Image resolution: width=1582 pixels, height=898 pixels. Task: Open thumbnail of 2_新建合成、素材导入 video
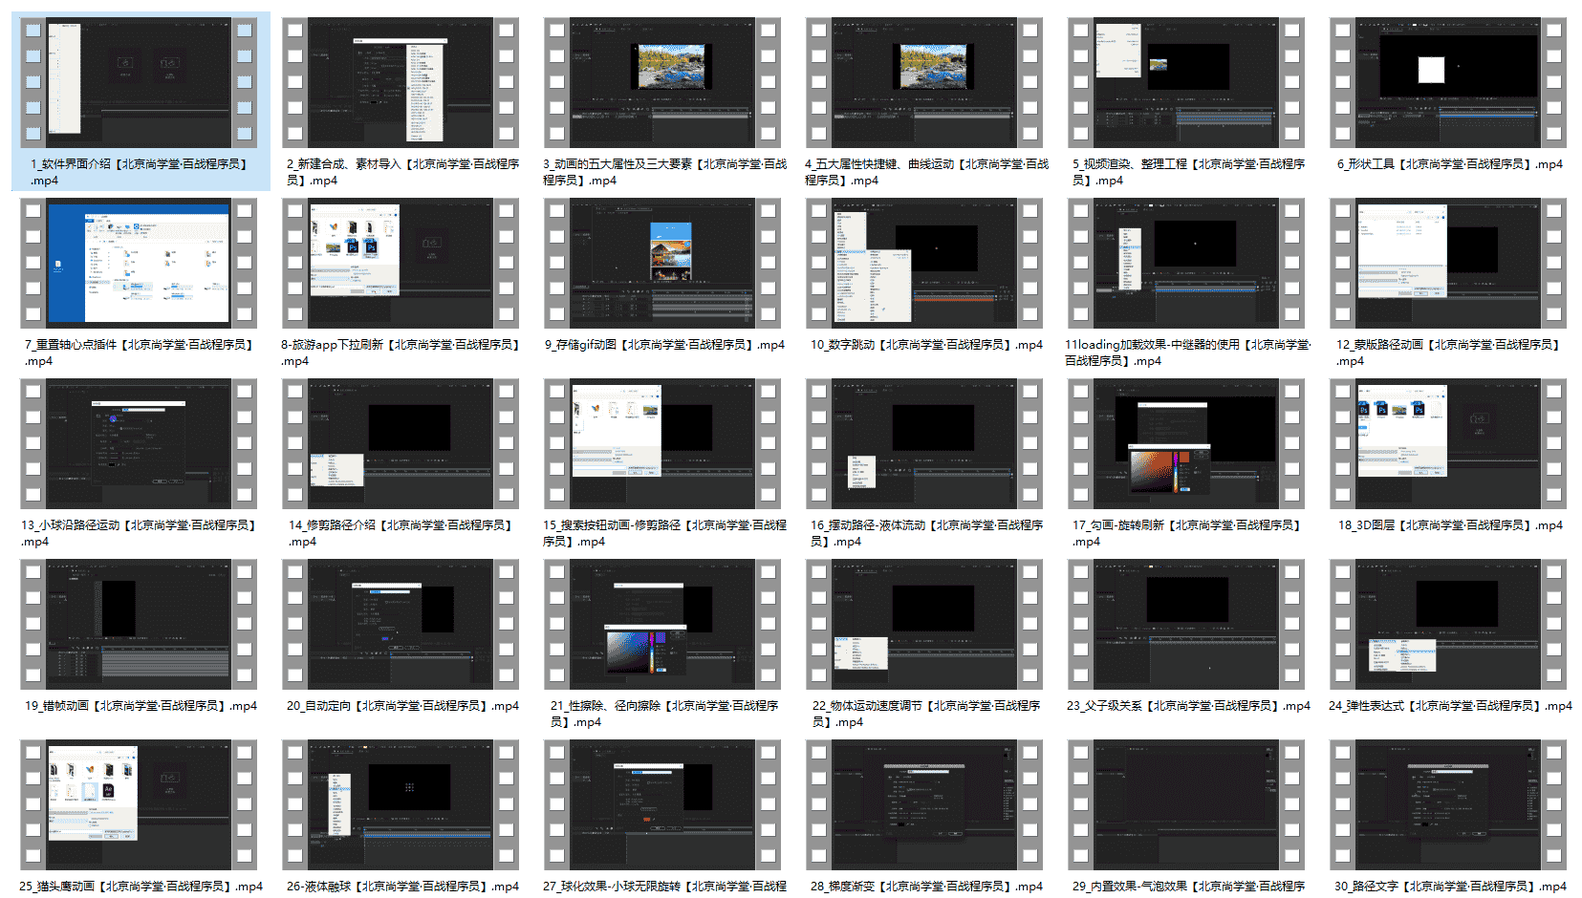pyautogui.click(x=401, y=82)
